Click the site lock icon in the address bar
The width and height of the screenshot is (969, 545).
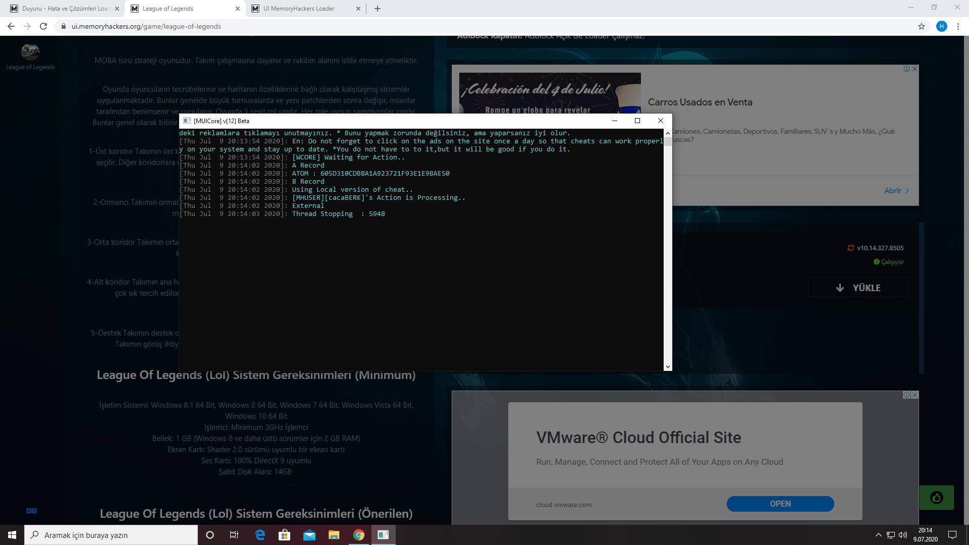tap(64, 26)
